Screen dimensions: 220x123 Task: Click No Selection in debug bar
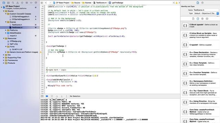(x=75, y=96)
